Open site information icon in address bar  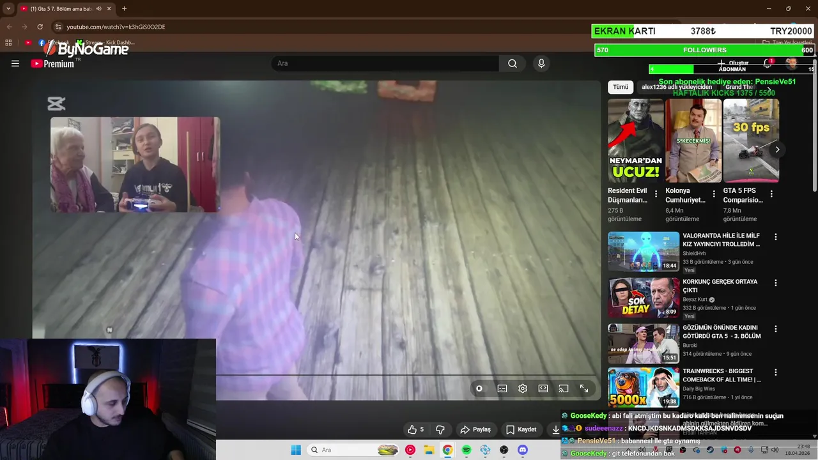58,27
